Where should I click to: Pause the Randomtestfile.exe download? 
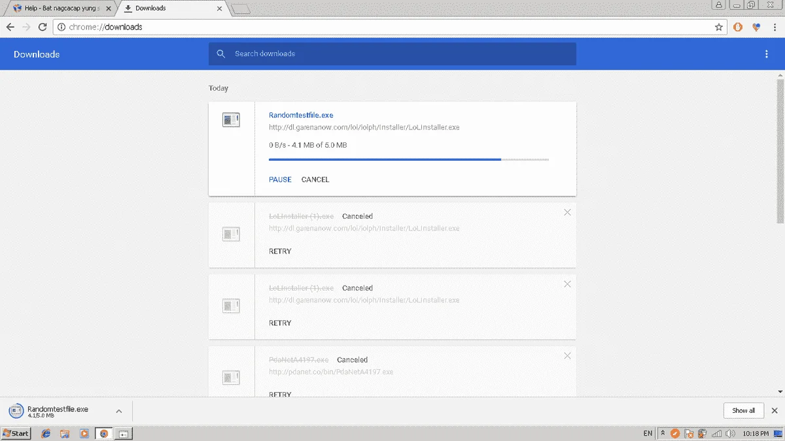tap(280, 179)
